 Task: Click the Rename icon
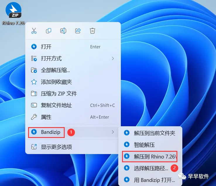pos(63,31)
